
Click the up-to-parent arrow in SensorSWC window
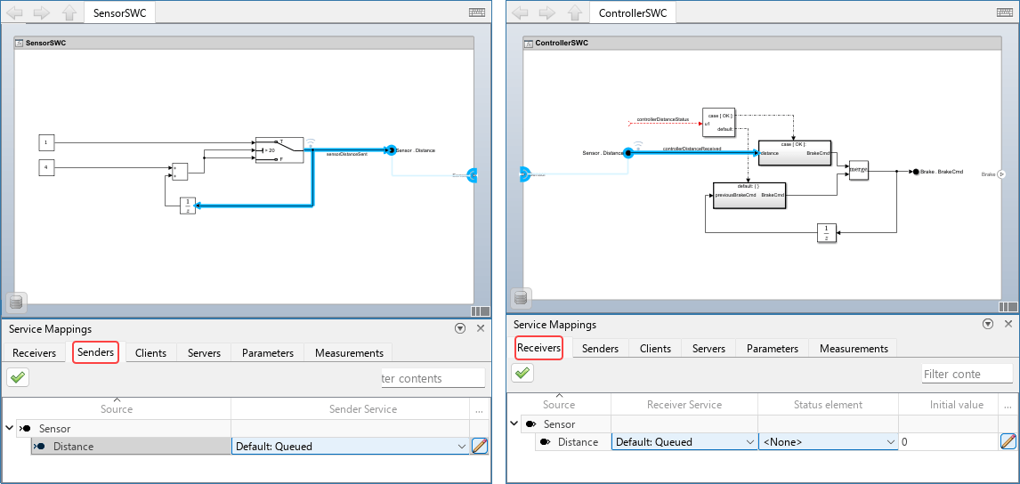(x=69, y=12)
